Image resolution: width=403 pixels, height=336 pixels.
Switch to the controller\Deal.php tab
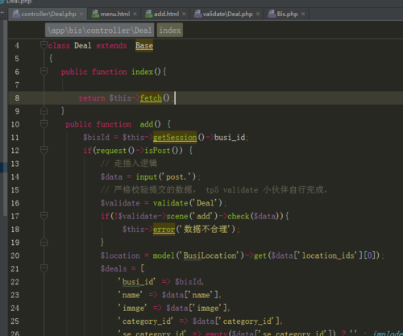[x=48, y=14]
